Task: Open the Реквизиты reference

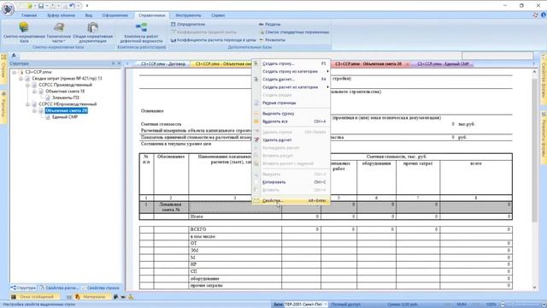Action: point(272,40)
